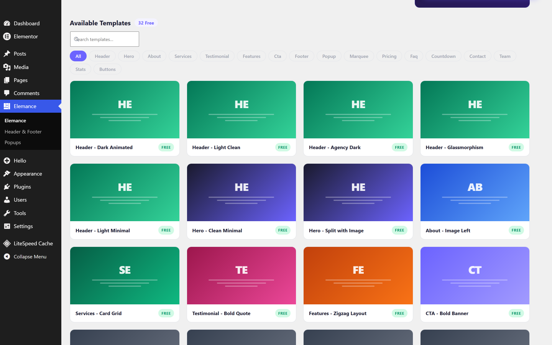This screenshot has height=345, width=552.
Task: Filter templates by Faq
Action: pos(414,56)
